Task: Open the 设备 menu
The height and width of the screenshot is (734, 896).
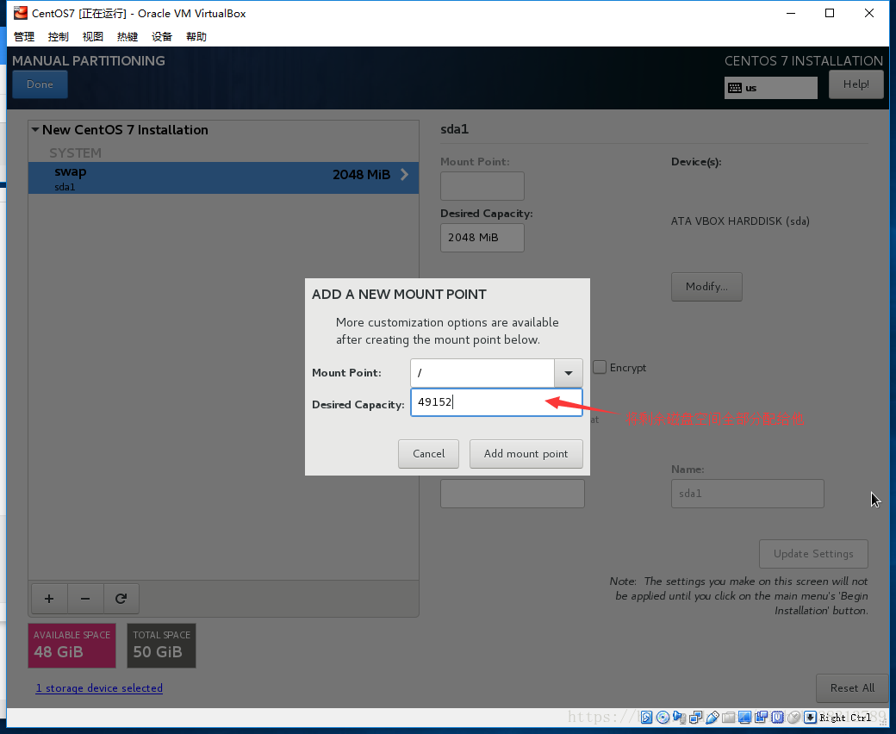Action: [162, 36]
